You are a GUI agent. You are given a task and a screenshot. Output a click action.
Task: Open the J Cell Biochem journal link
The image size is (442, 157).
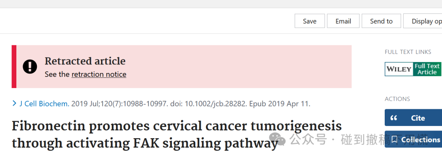[44, 104]
